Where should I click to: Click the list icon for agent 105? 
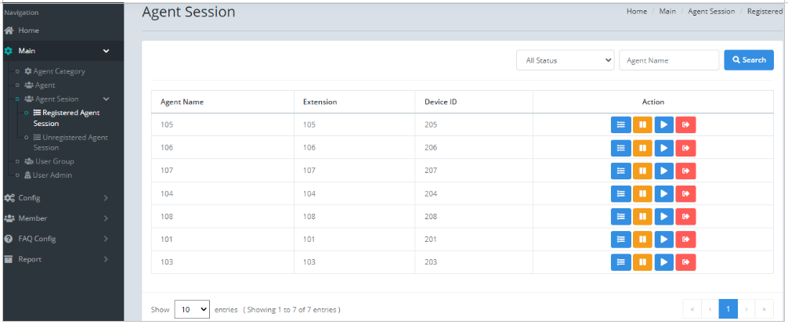620,124
